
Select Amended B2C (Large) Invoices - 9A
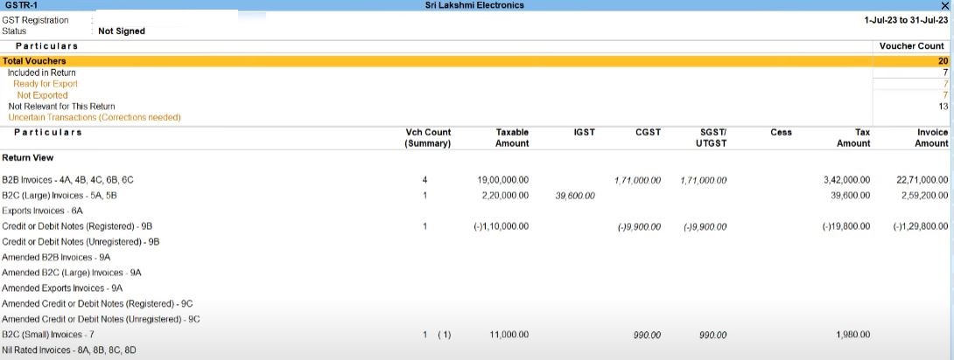click(x=71, y=273)
